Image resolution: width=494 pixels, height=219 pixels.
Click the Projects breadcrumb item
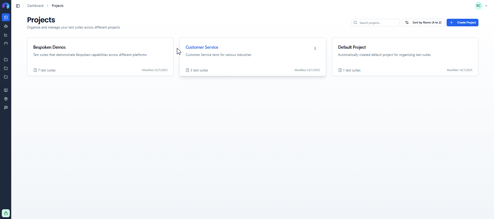[58, 6]
